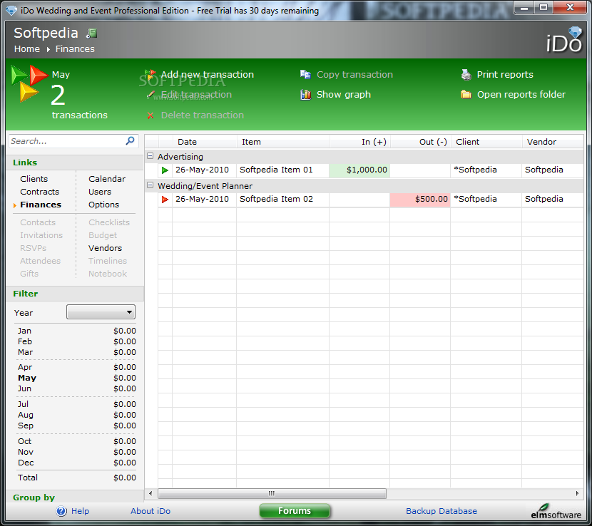Click the Client column header
592x526 pixels.
(x=486, y=142)
